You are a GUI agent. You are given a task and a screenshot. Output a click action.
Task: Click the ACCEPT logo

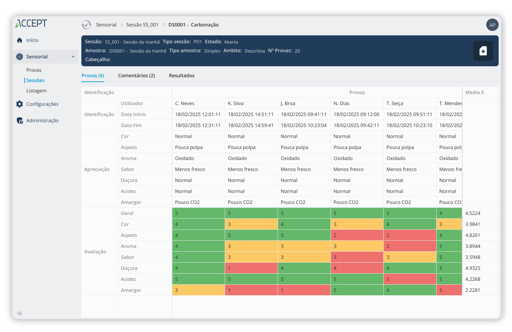click(x=31, y=23)
